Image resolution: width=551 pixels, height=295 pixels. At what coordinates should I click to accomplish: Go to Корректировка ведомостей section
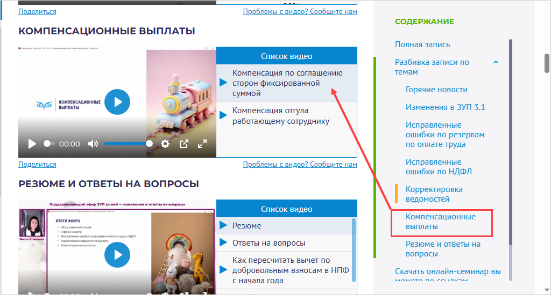434,194
